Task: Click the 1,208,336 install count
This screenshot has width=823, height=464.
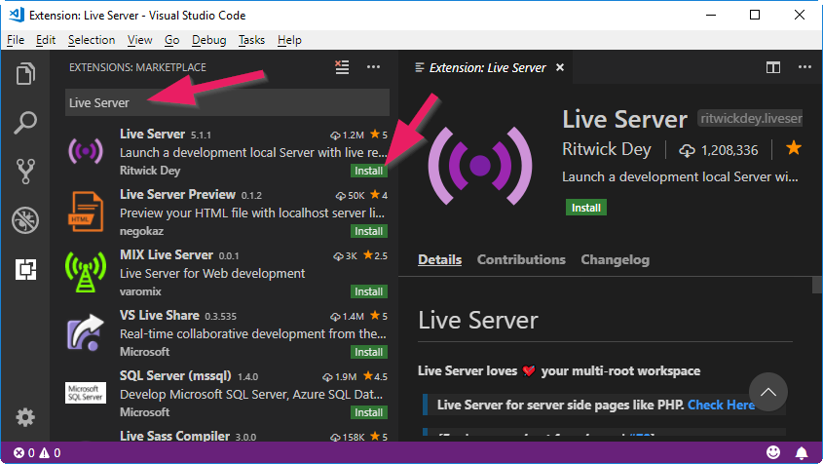Action: click(x=729, y=150)
